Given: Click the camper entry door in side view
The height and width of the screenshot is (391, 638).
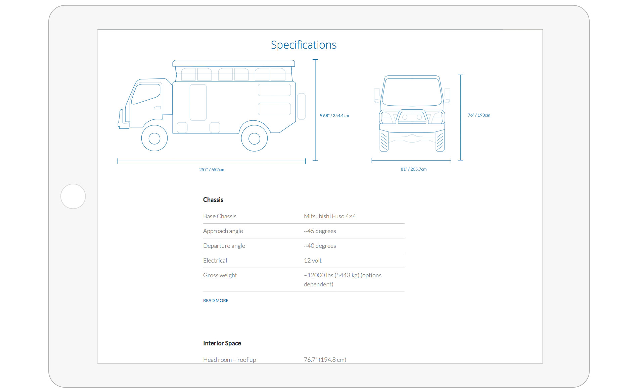Looking at the screenshot, I should pyautogui.click(x=198, y=102).
